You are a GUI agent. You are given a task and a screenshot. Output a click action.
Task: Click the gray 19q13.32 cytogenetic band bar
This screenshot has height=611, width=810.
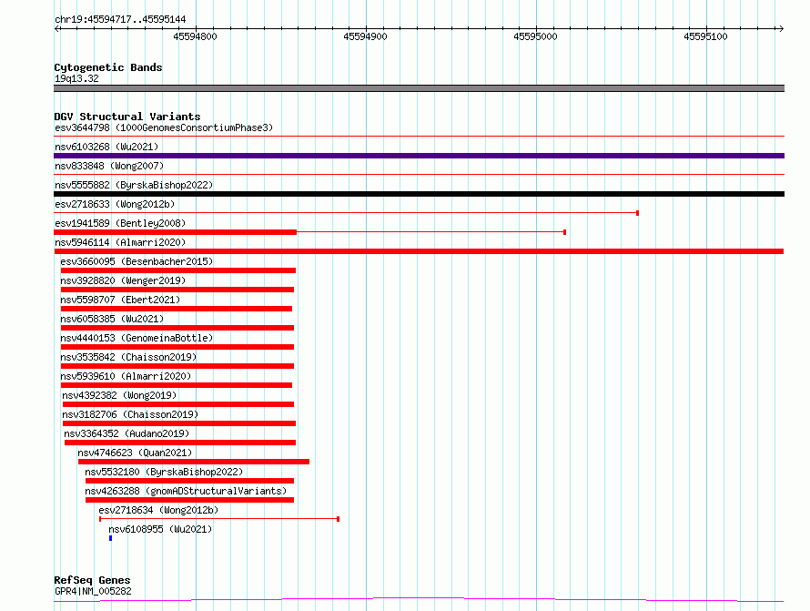coord(419,88)
